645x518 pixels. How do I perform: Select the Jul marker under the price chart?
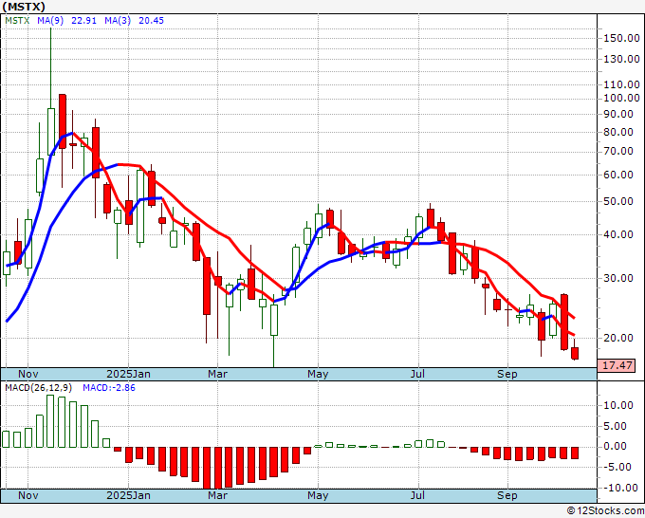417,374
